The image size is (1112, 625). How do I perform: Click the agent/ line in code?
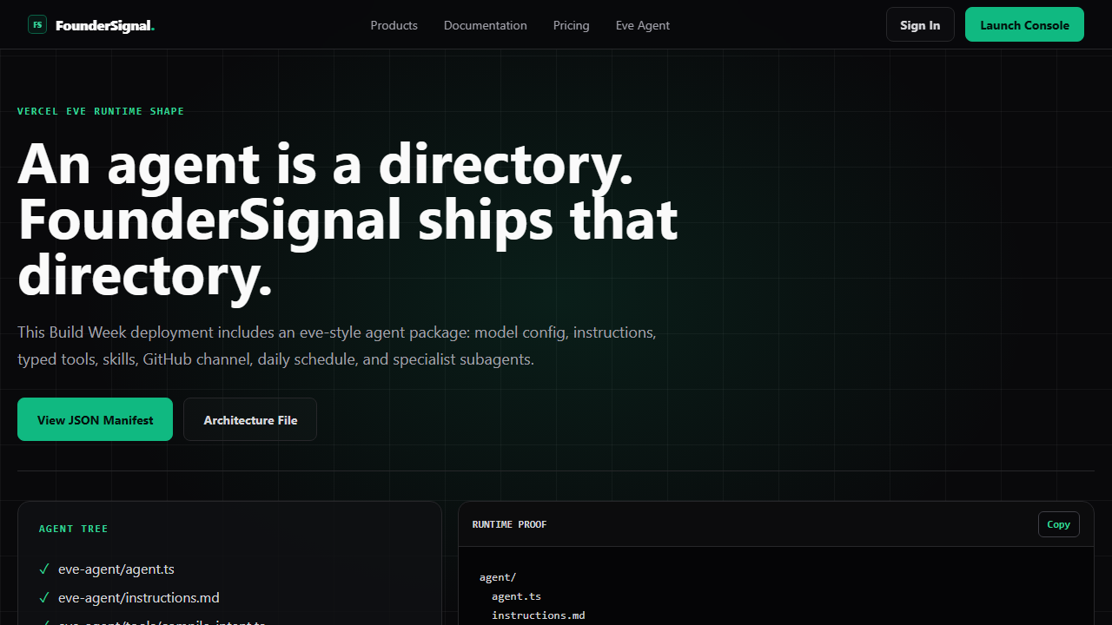497,577
